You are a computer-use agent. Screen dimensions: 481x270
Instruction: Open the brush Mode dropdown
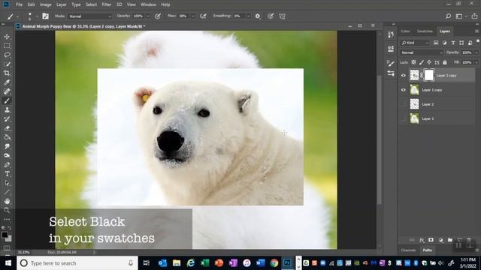[x=90, y=16]
